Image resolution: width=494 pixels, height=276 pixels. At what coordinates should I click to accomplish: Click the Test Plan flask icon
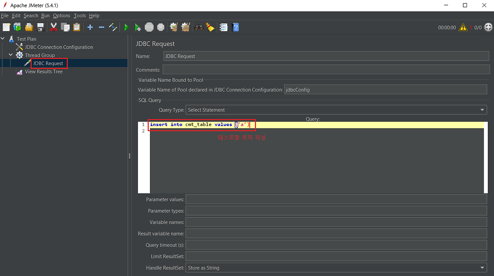pos(11,39)
